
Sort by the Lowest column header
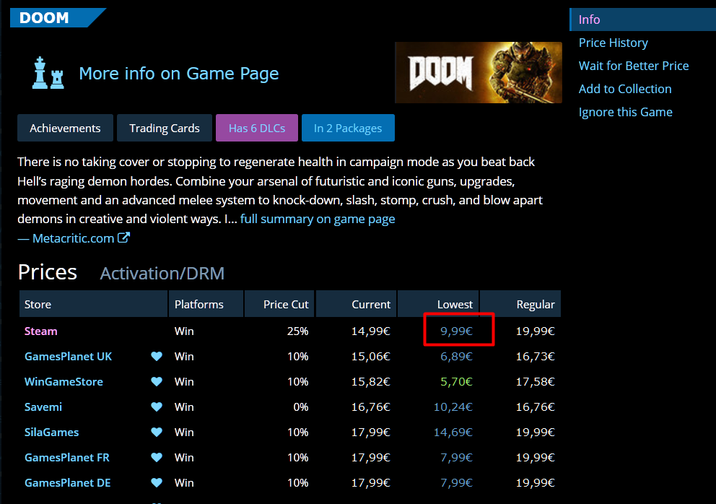438,304
